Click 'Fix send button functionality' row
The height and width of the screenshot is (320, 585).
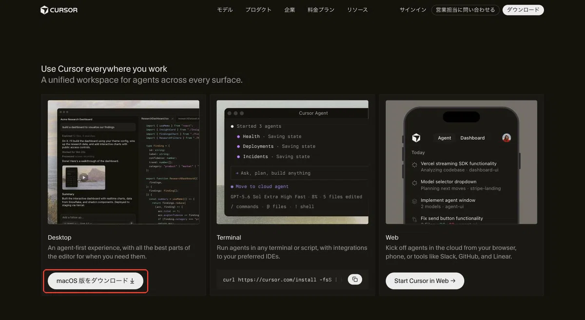click(459, 220)
